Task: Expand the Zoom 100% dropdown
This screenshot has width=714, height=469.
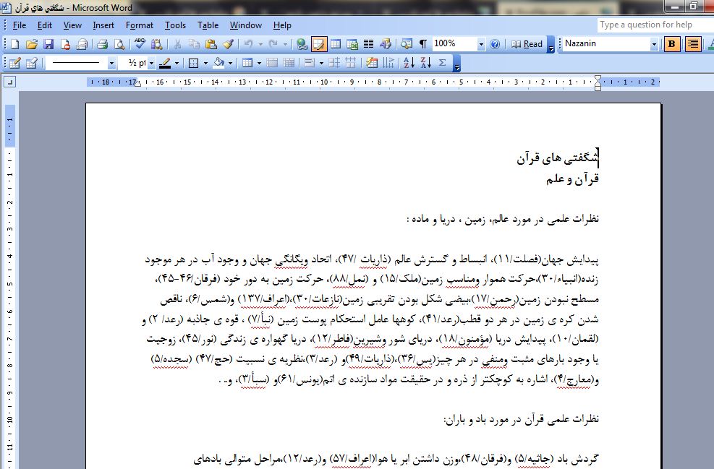Action: [481, 44]
